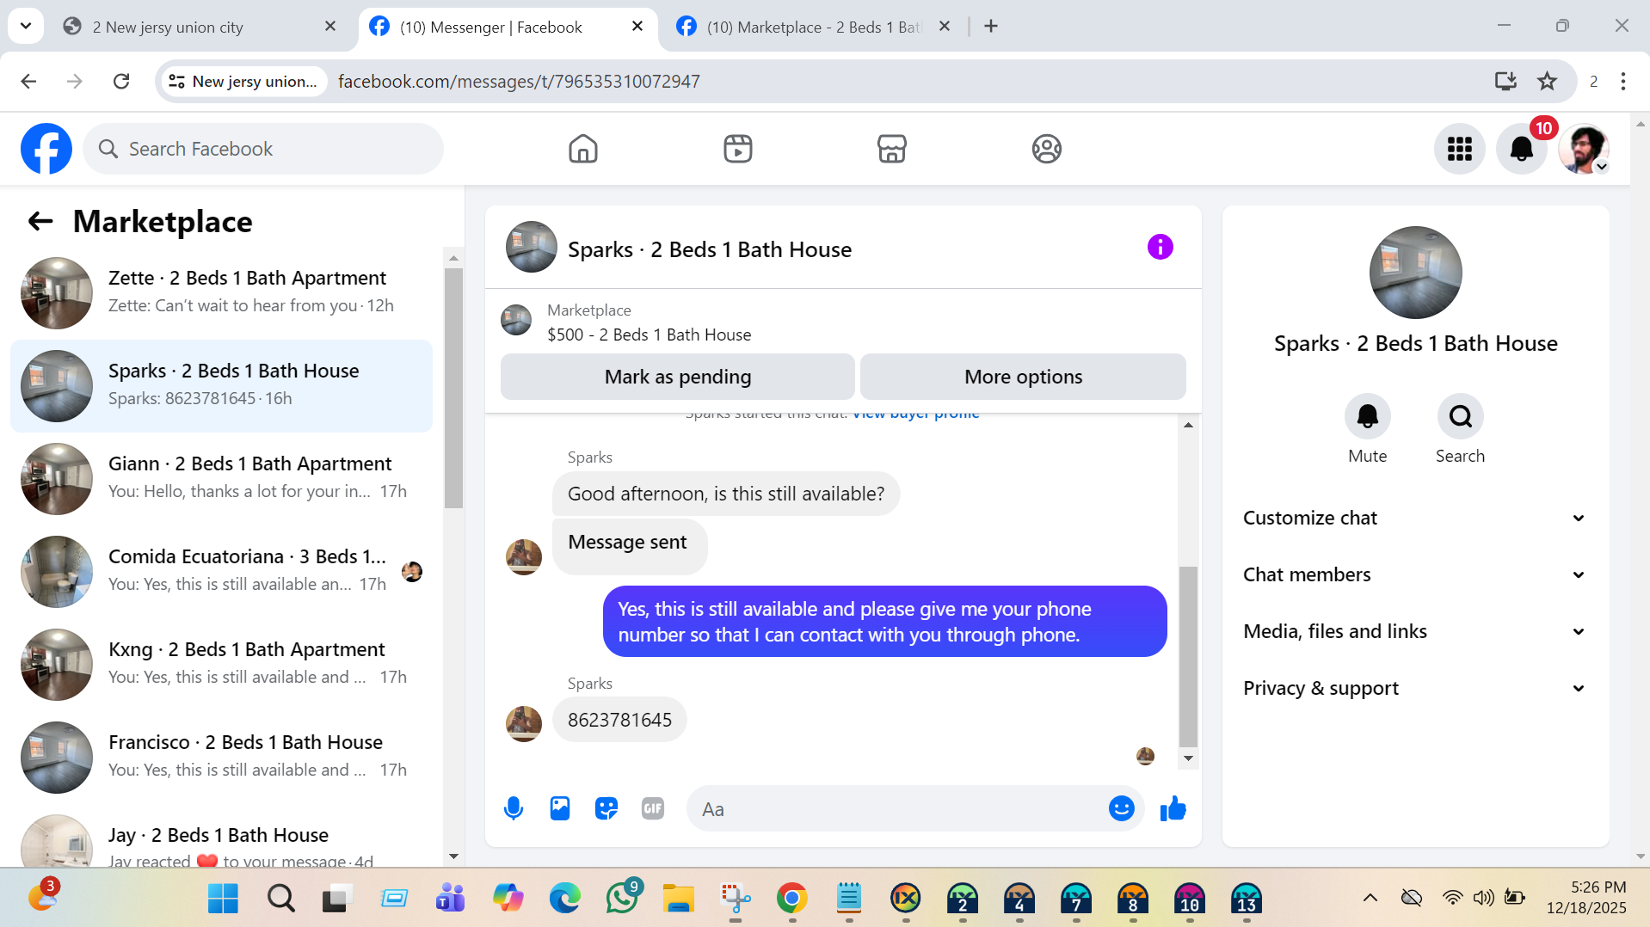Open File Explorer from the taskbar
1650x927 pixels.
[679, 899]
